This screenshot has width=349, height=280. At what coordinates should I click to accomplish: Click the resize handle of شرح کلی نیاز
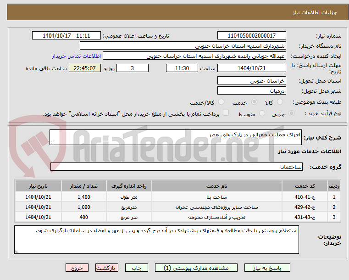pos(52,143)
